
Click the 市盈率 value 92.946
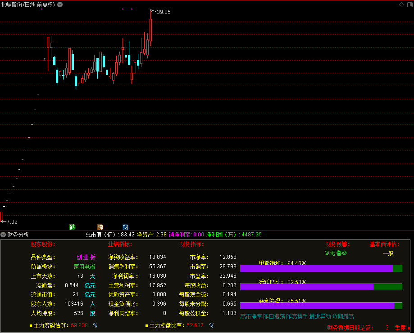pos(228,276)
